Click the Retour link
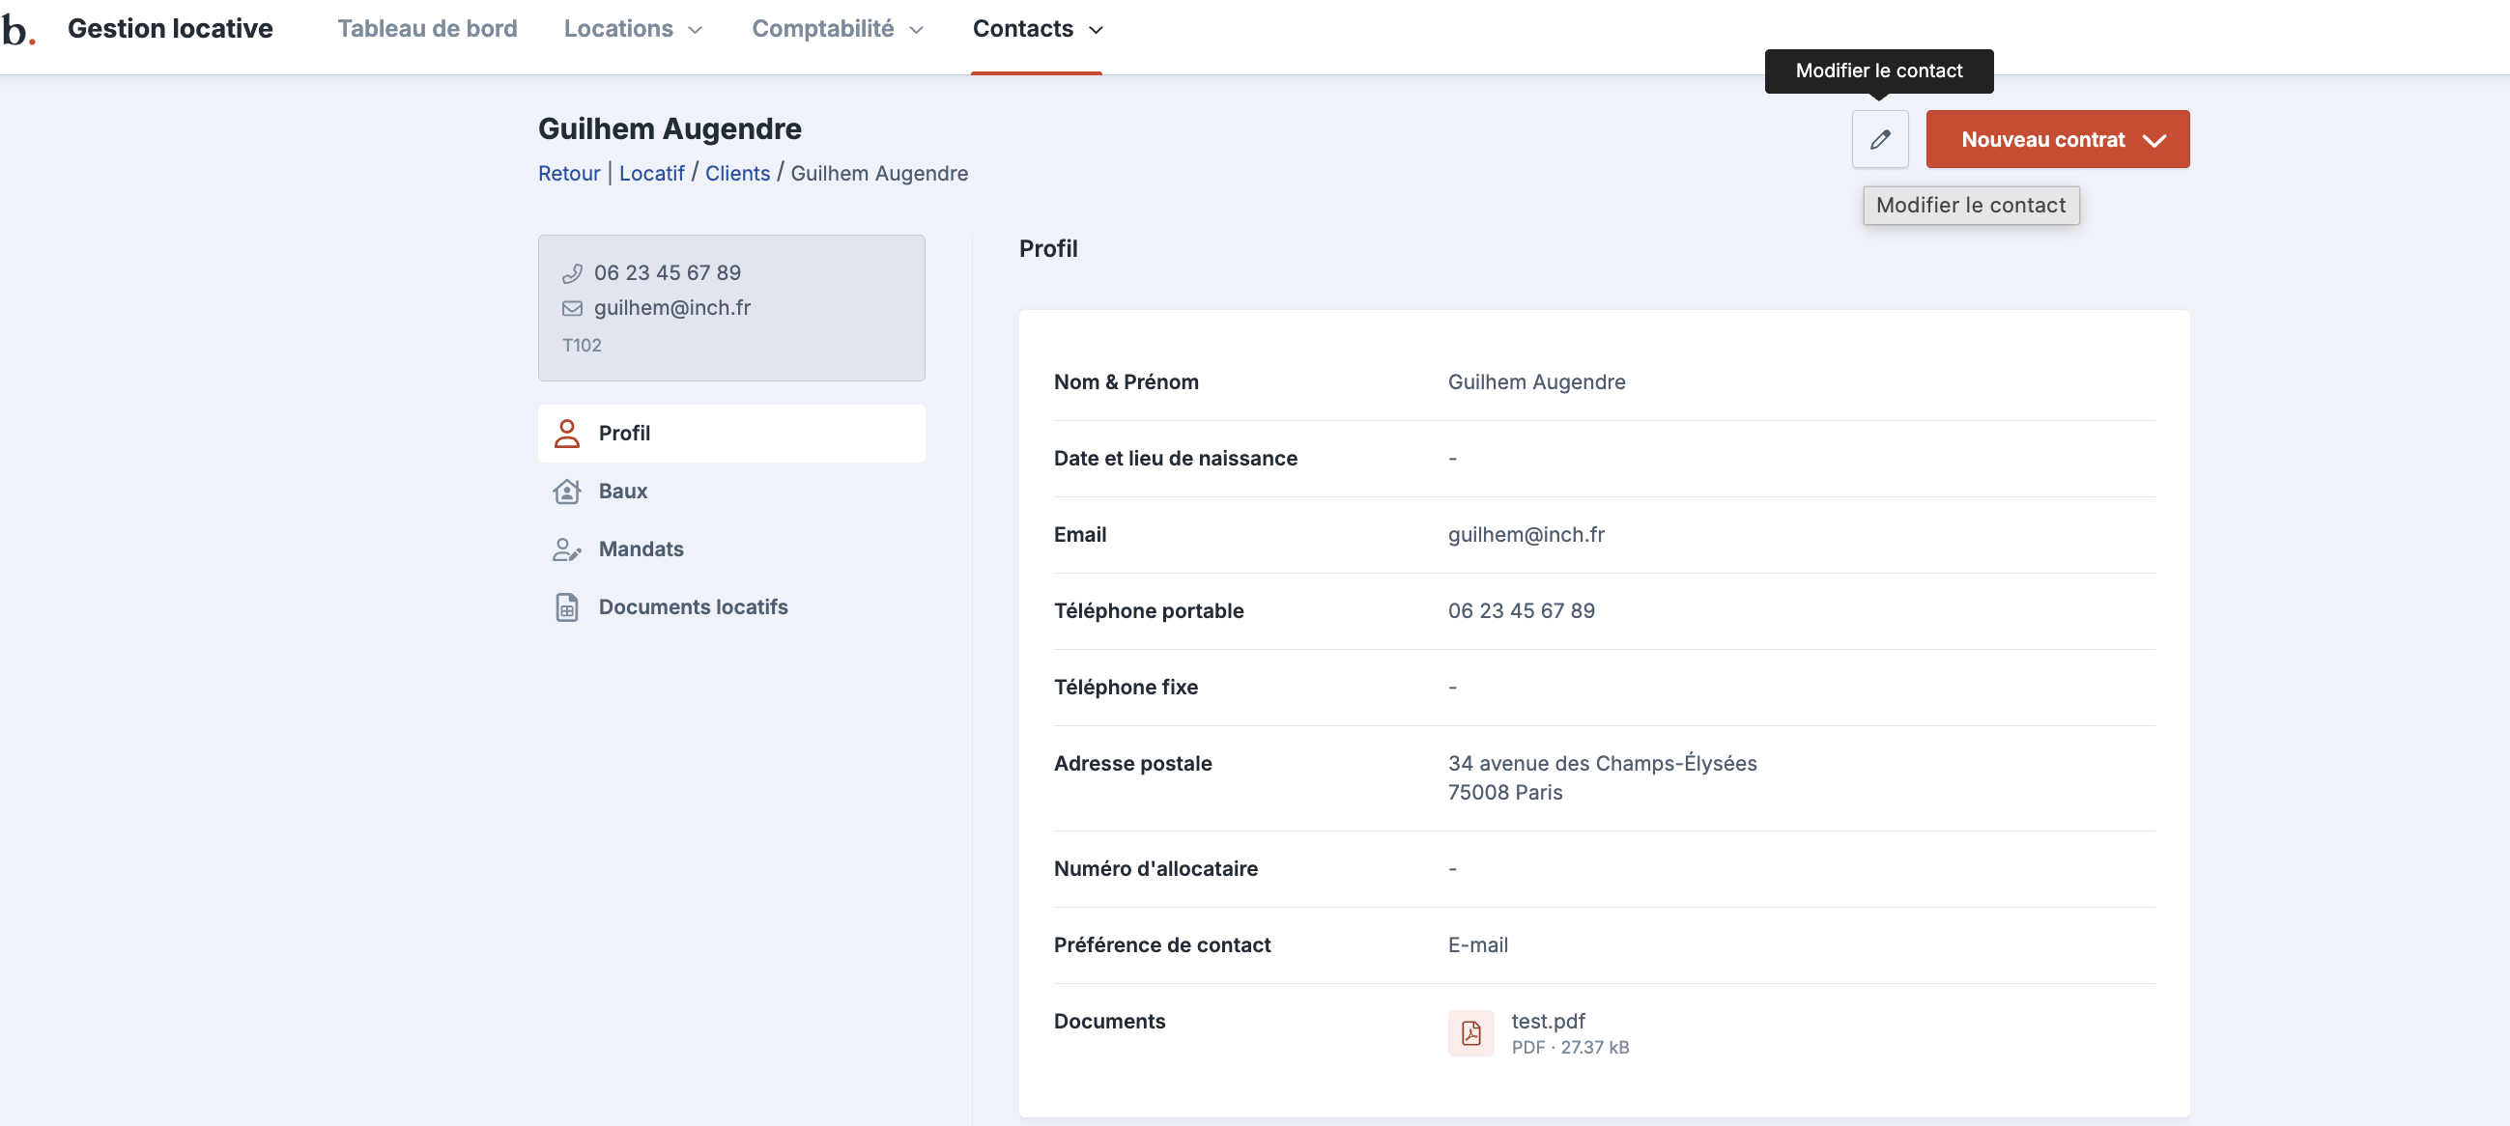 (x=568, y=174)
